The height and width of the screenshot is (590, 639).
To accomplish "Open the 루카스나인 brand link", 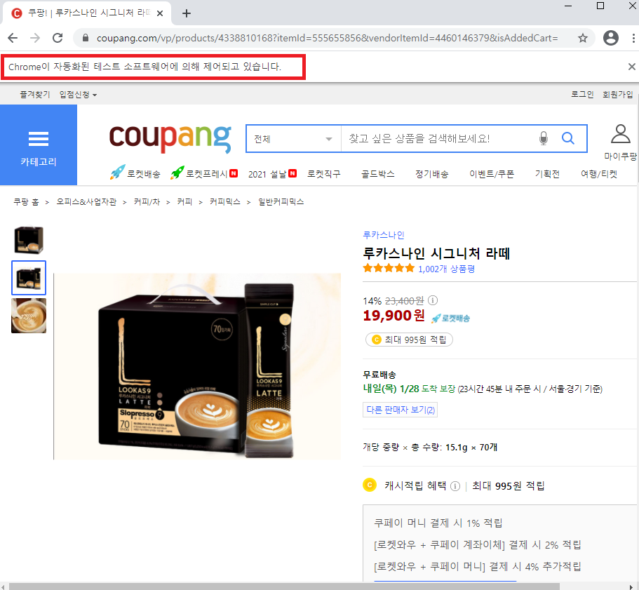I will [x=384, y=235].
